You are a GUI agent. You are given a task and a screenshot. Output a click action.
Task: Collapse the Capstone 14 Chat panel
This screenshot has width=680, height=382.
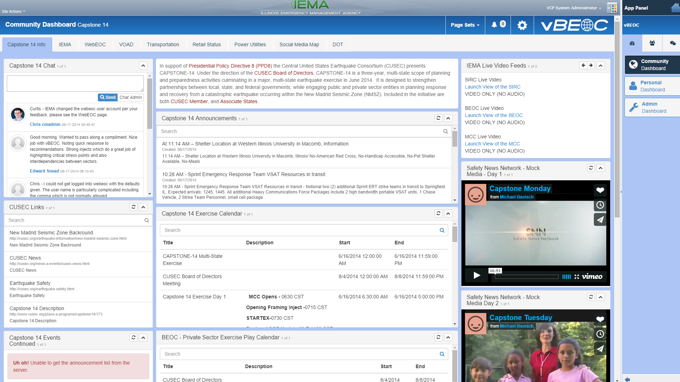coord(143,66)
